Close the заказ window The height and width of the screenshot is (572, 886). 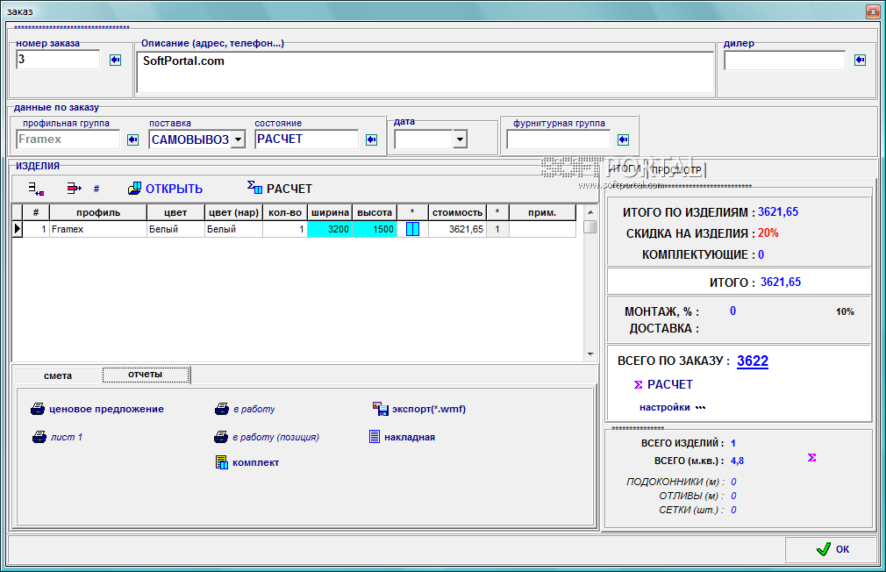[x=873, y=11]
